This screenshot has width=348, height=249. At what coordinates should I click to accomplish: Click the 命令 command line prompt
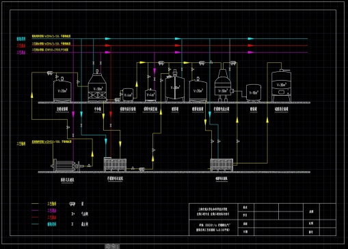(112, 246)
